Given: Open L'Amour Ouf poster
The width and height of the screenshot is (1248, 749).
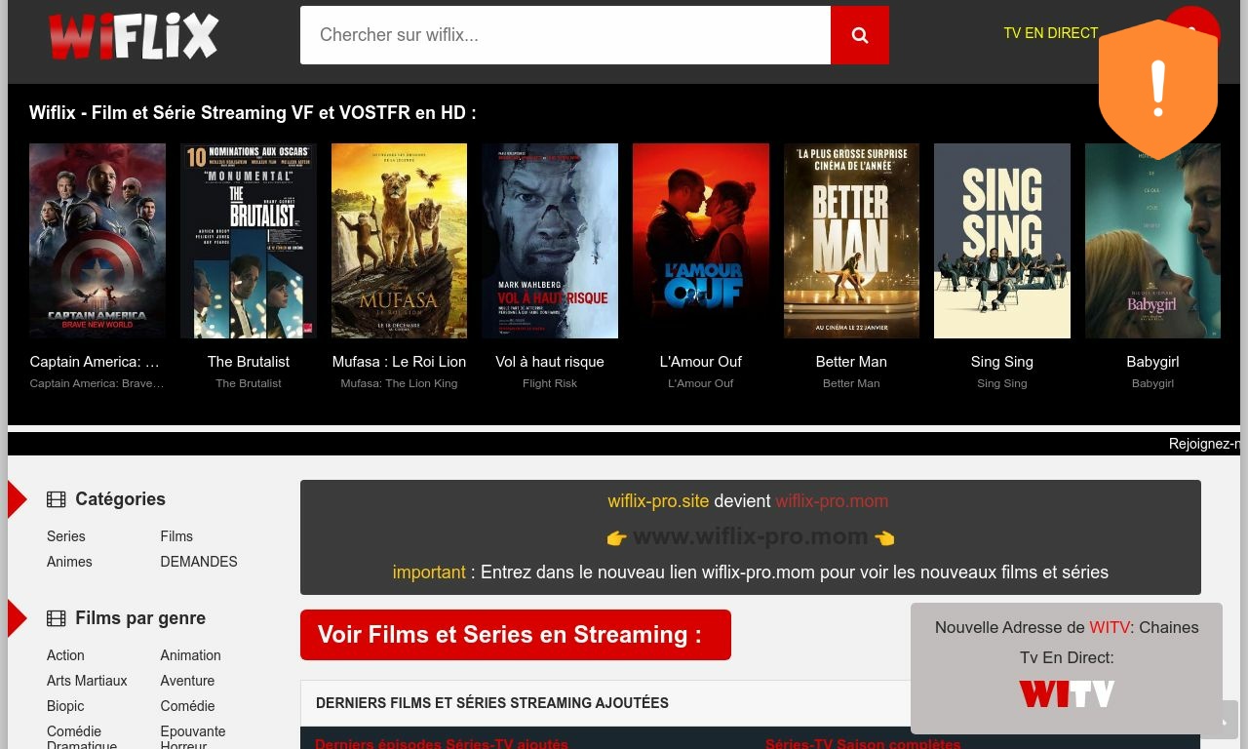Looking at the screenshot, I should (701, 241).
